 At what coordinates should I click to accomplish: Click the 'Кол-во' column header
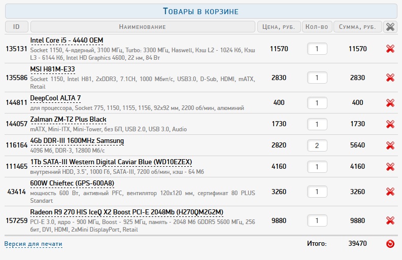317,27
